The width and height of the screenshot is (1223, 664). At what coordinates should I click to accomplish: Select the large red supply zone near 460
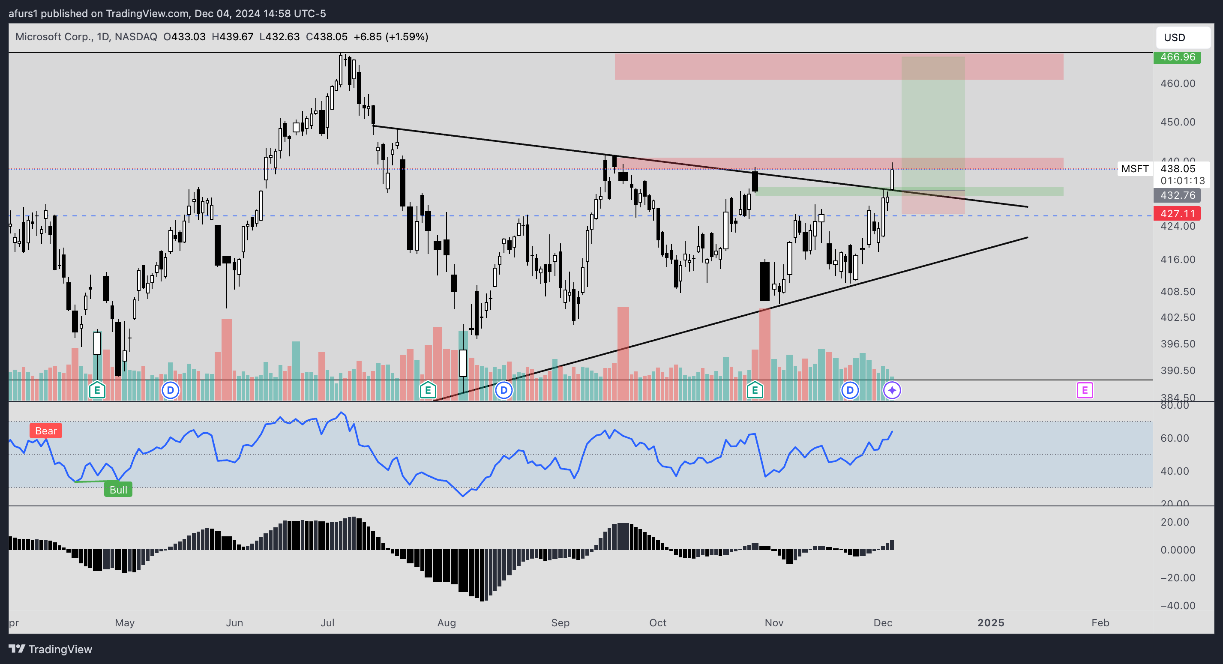pyautogui.click(x=839, y=66)
